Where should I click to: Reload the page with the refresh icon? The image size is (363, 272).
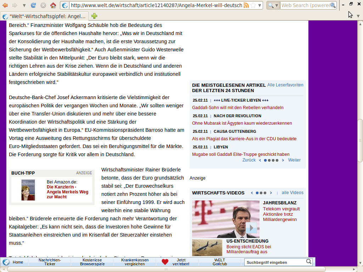point(33,5)
